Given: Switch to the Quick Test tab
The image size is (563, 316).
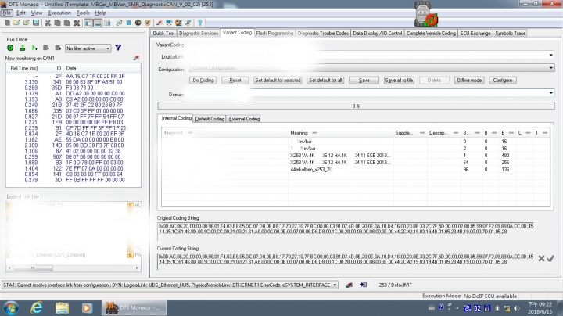Looking at the screenshot, I should pos(163,33).
